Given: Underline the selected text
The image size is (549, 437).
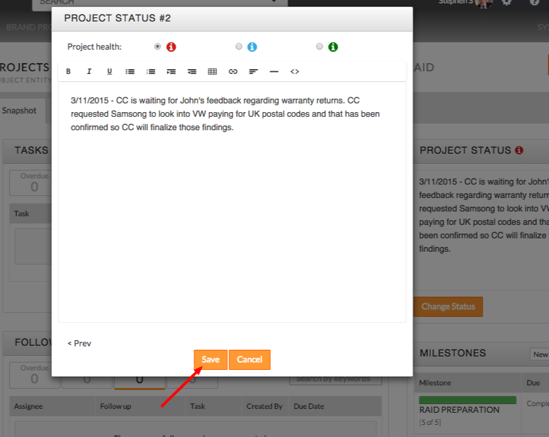Looking at the screenshot, I should 110,71.
